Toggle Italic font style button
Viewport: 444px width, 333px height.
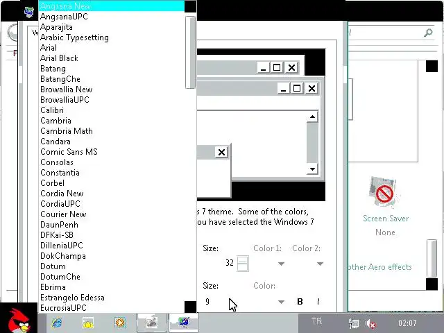[318, 302]
